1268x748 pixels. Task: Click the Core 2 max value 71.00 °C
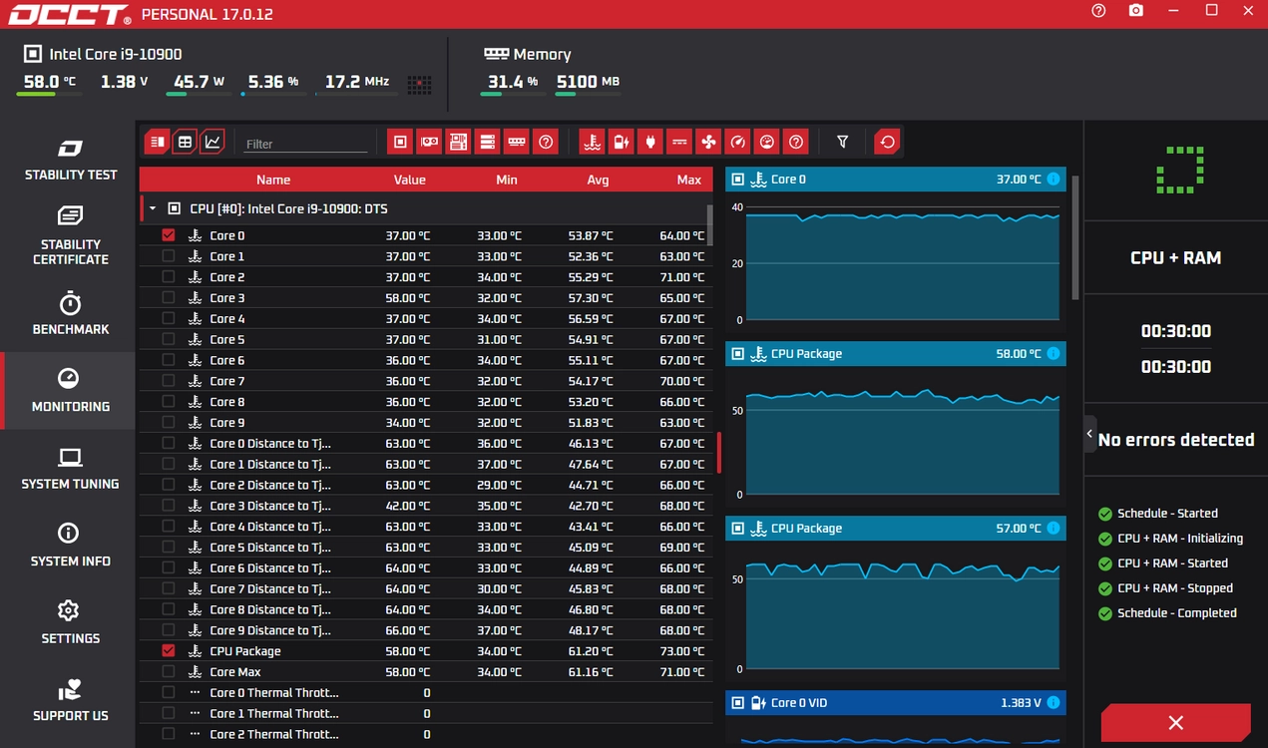point(682,277)
